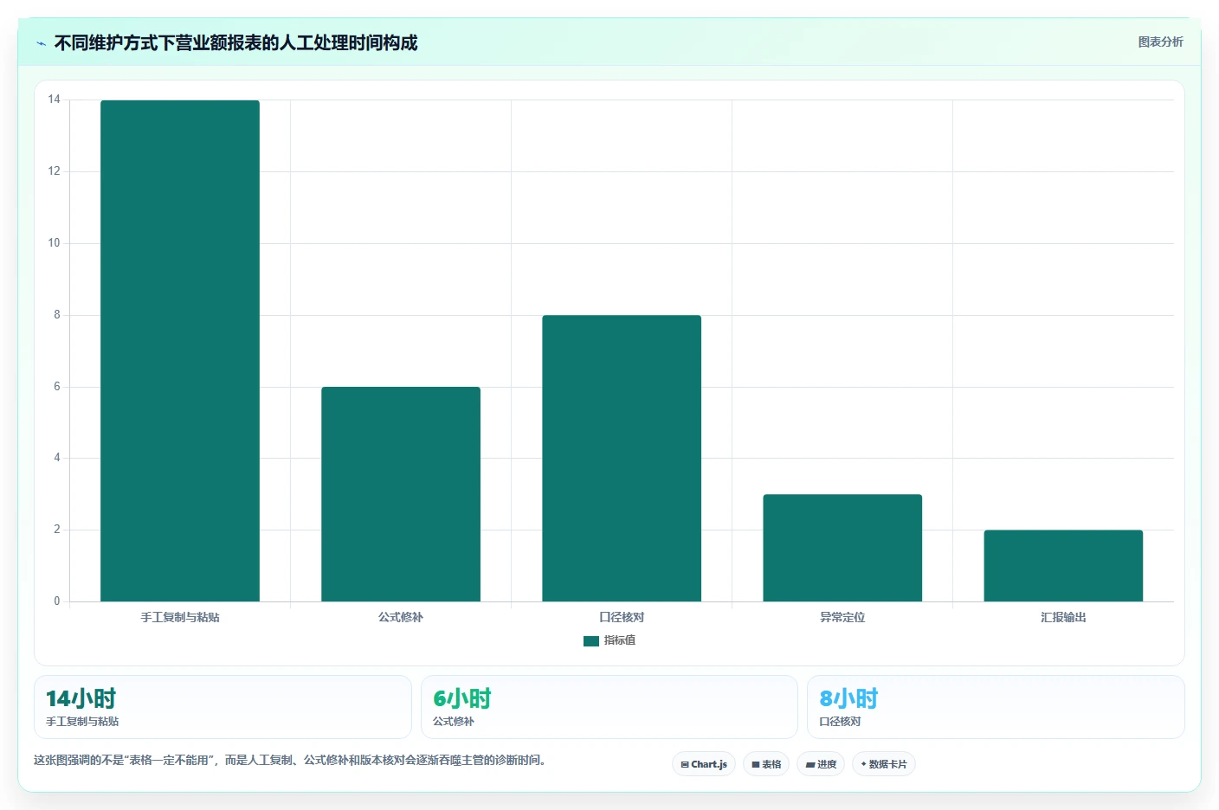Viewport: 1219px width, 810px height.
Task: Click the 口径核对 x-axis label
Action: point(622,617)
